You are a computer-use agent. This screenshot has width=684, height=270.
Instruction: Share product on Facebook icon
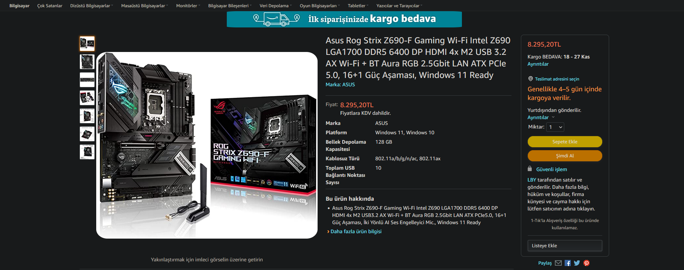point(568,263)
